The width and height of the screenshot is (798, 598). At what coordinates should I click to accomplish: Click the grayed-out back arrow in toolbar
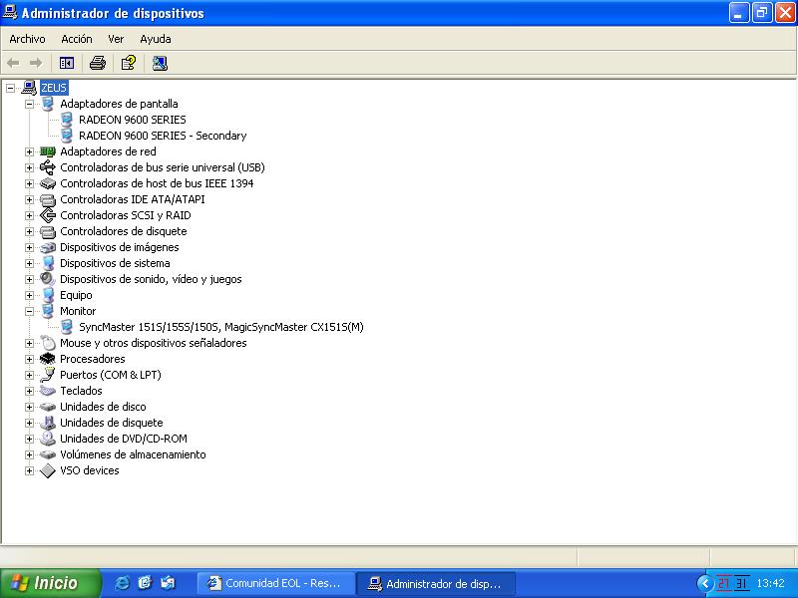(13, 63)
